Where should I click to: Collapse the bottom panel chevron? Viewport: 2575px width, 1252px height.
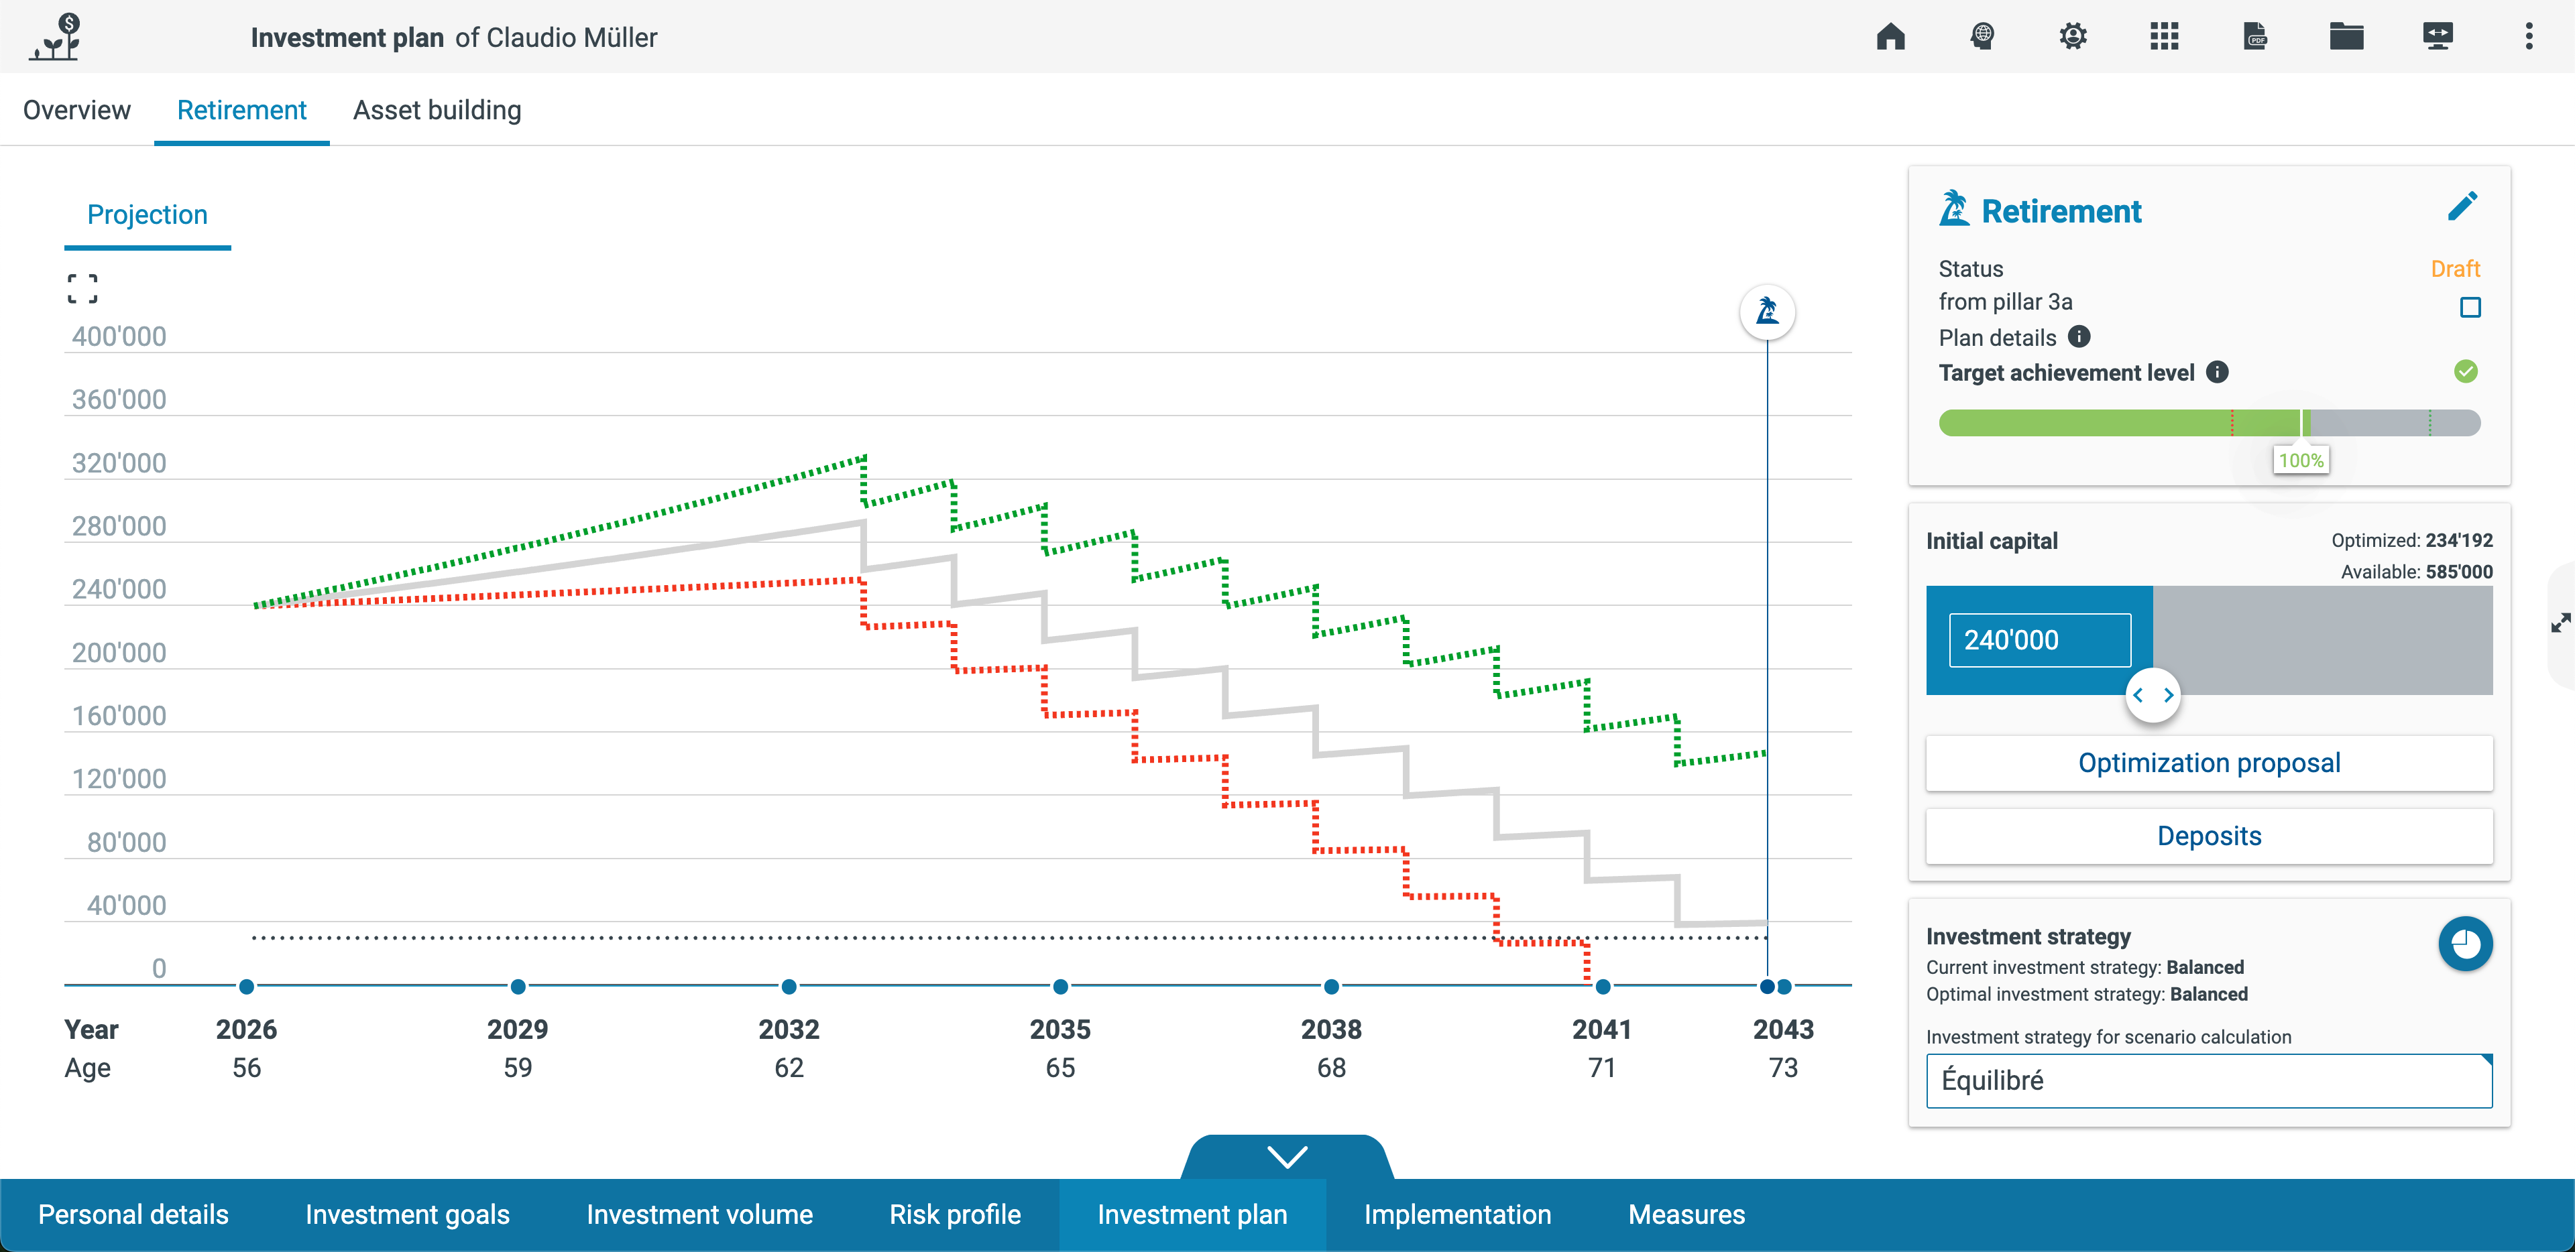point(1287,1157)
